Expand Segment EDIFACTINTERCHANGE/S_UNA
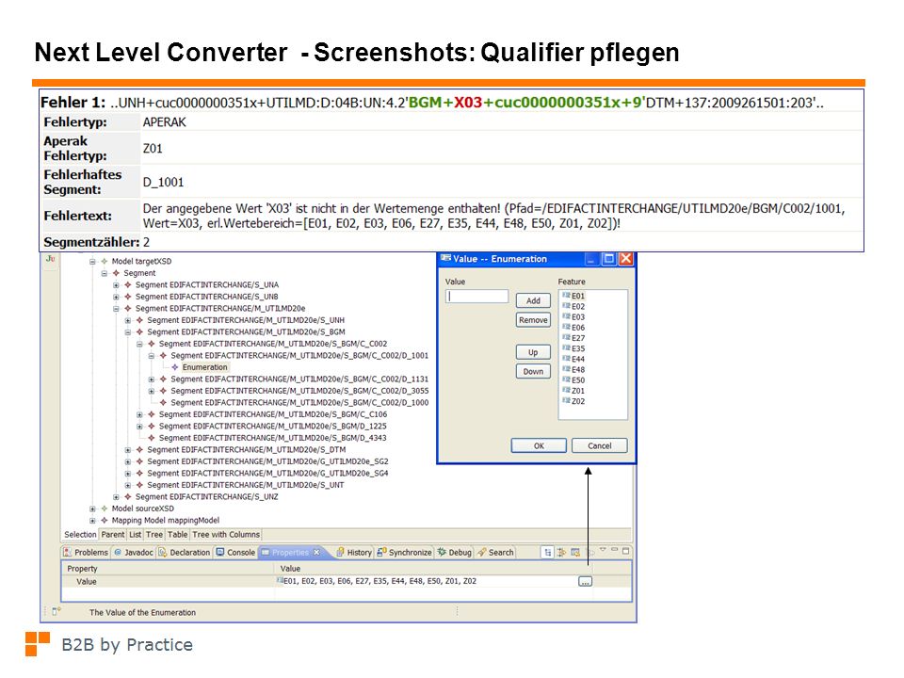This screenshot has width=904, height=678. coord(116,284)
